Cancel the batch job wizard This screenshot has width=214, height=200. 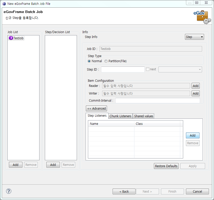tap(197, 192)
